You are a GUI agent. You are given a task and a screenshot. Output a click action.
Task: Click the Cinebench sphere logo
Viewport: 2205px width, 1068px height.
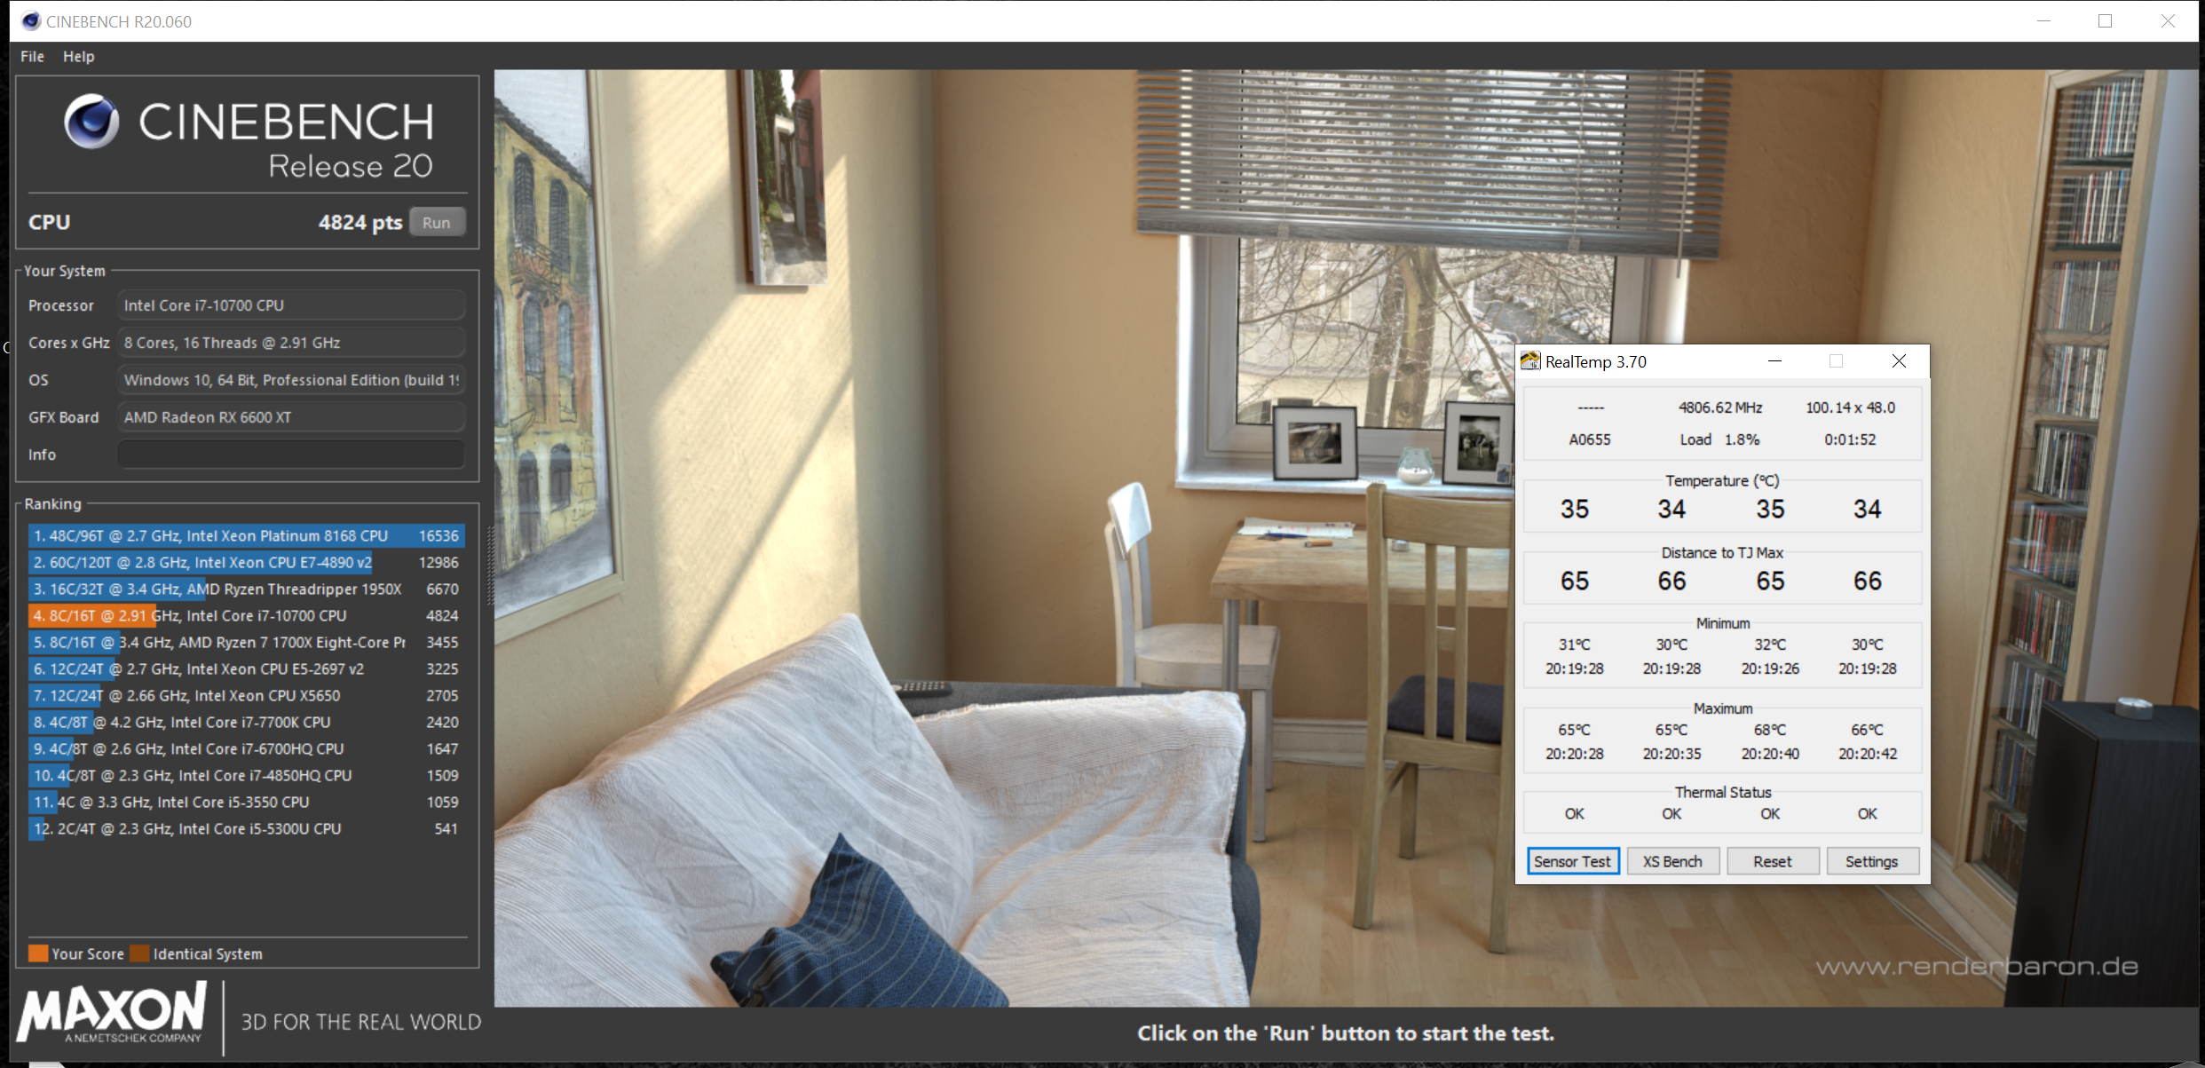91,121
